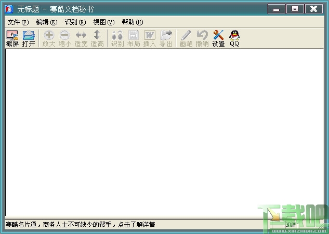The image size is (329, 234).
Task: Click the 布局 layout icon
Action: coord(134,38)
